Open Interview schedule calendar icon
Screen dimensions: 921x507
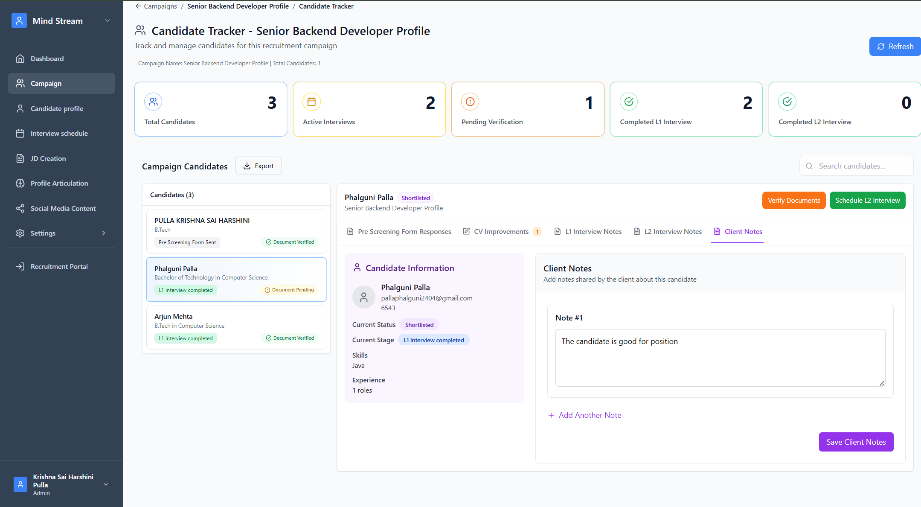[x=20, y=133]
